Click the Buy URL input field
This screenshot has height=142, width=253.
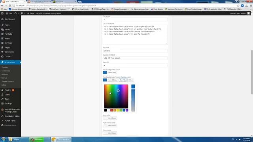tap(135, 65)
